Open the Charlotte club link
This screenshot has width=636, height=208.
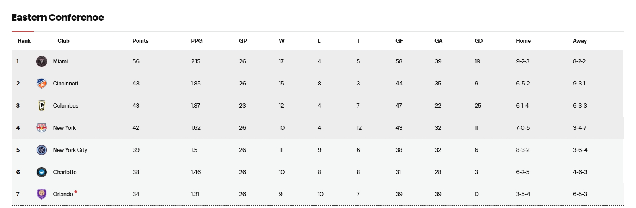65,172
